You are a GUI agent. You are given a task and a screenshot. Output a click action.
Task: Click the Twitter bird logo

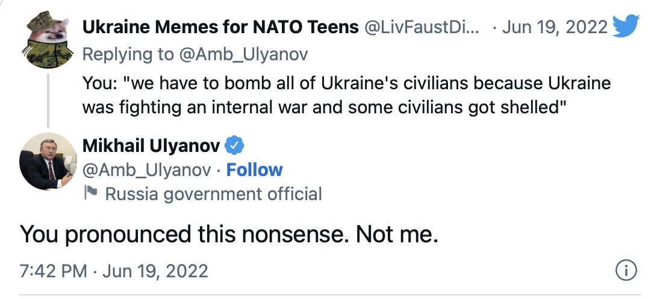626,26
